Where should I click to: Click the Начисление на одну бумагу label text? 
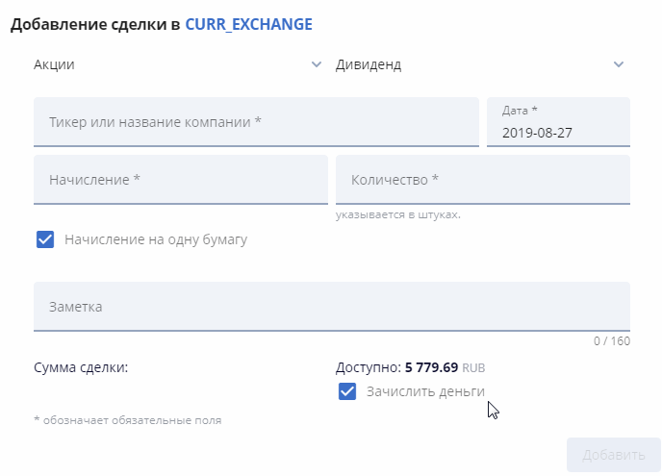coord(156,239)
